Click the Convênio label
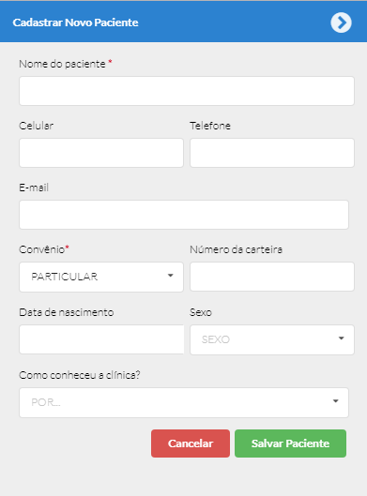Screen dimensions: 367x496 tap(42, 249)
